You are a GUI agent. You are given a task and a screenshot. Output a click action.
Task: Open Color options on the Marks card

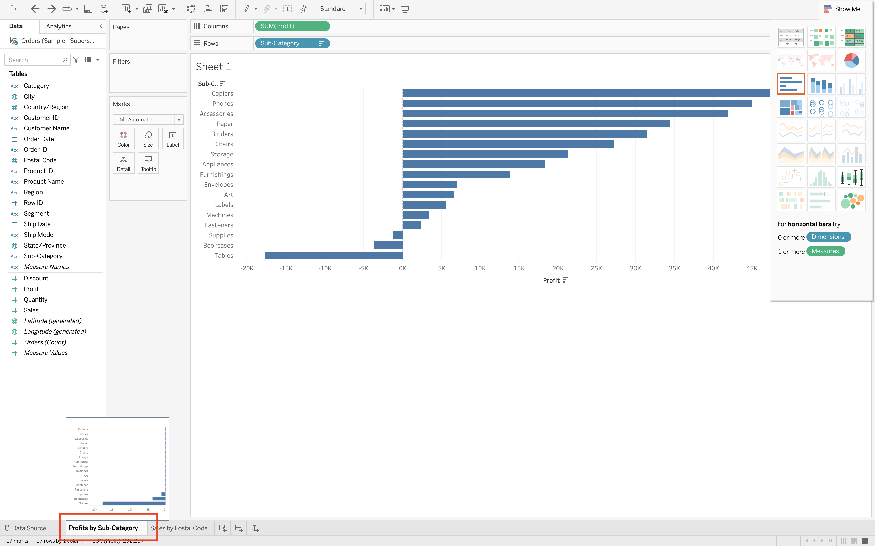(123, 138)
